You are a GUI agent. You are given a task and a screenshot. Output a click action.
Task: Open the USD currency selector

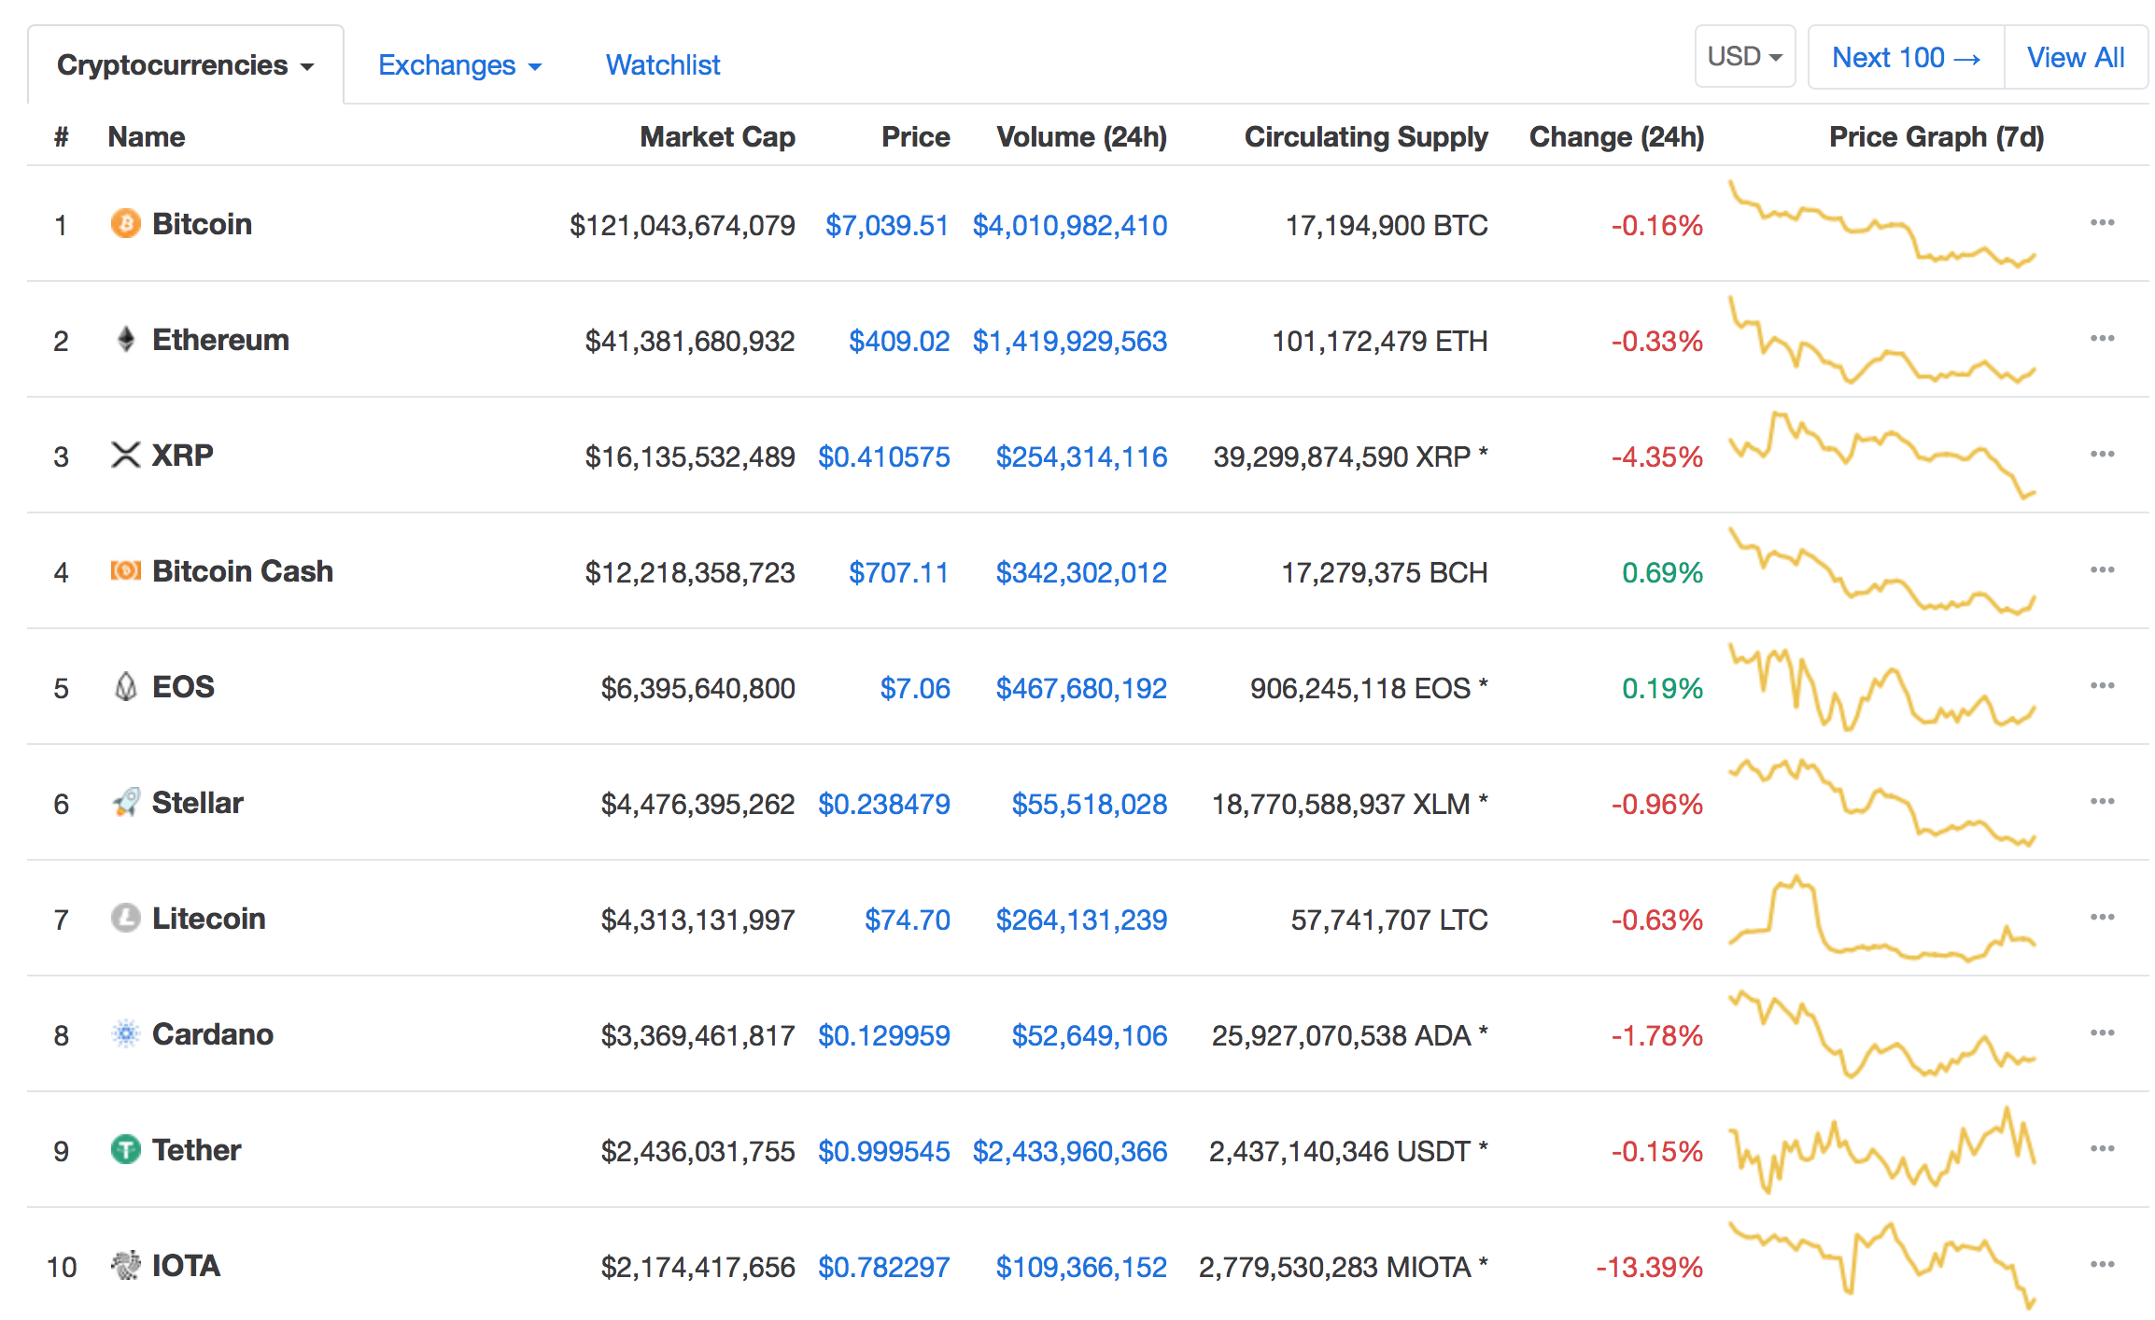click(1744, 57)
